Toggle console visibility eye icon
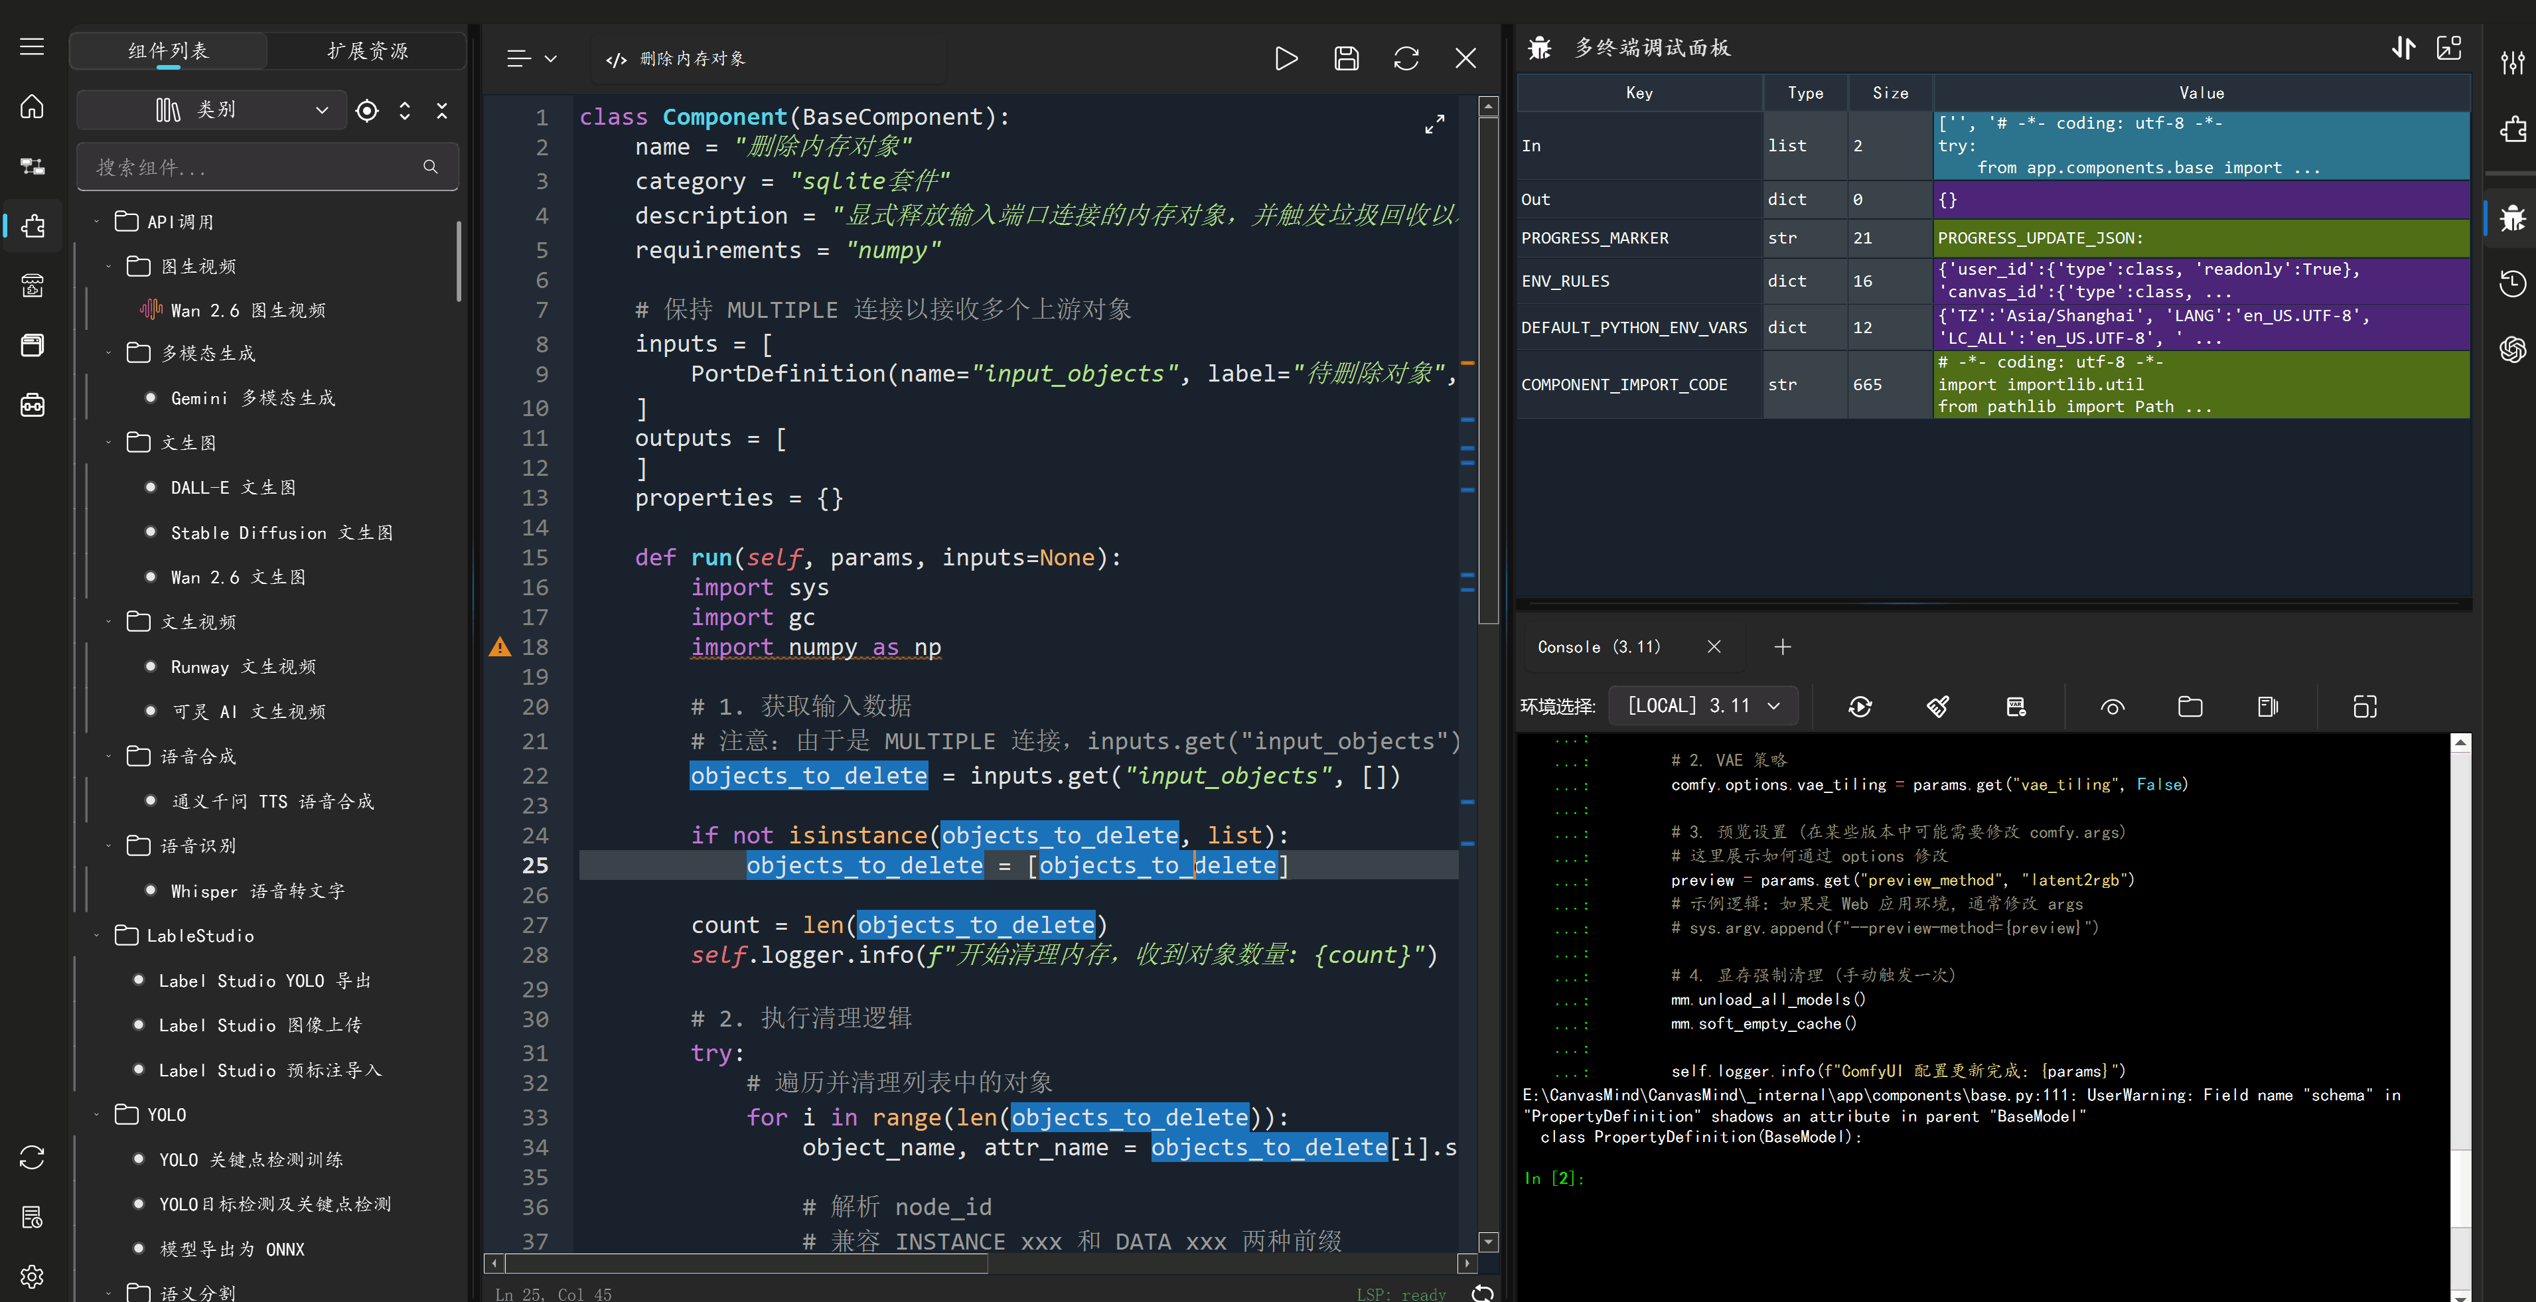The width and height of the screenshot is (2536, 1302). (x=2112, y=707)
